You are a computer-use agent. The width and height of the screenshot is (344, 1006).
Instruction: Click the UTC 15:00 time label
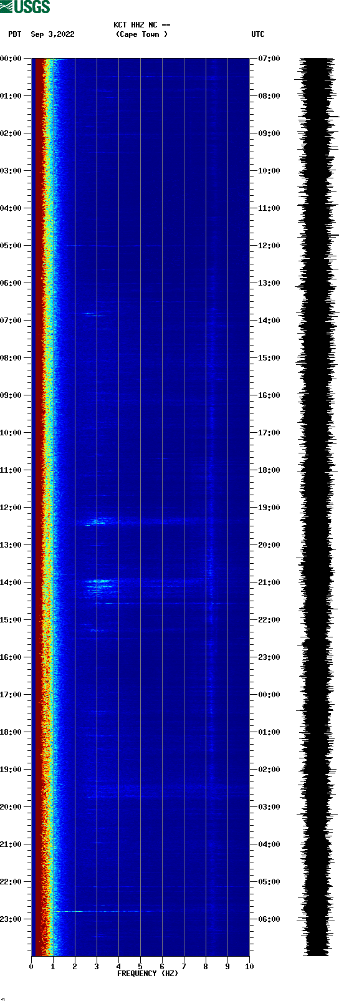tap(269, 358)
